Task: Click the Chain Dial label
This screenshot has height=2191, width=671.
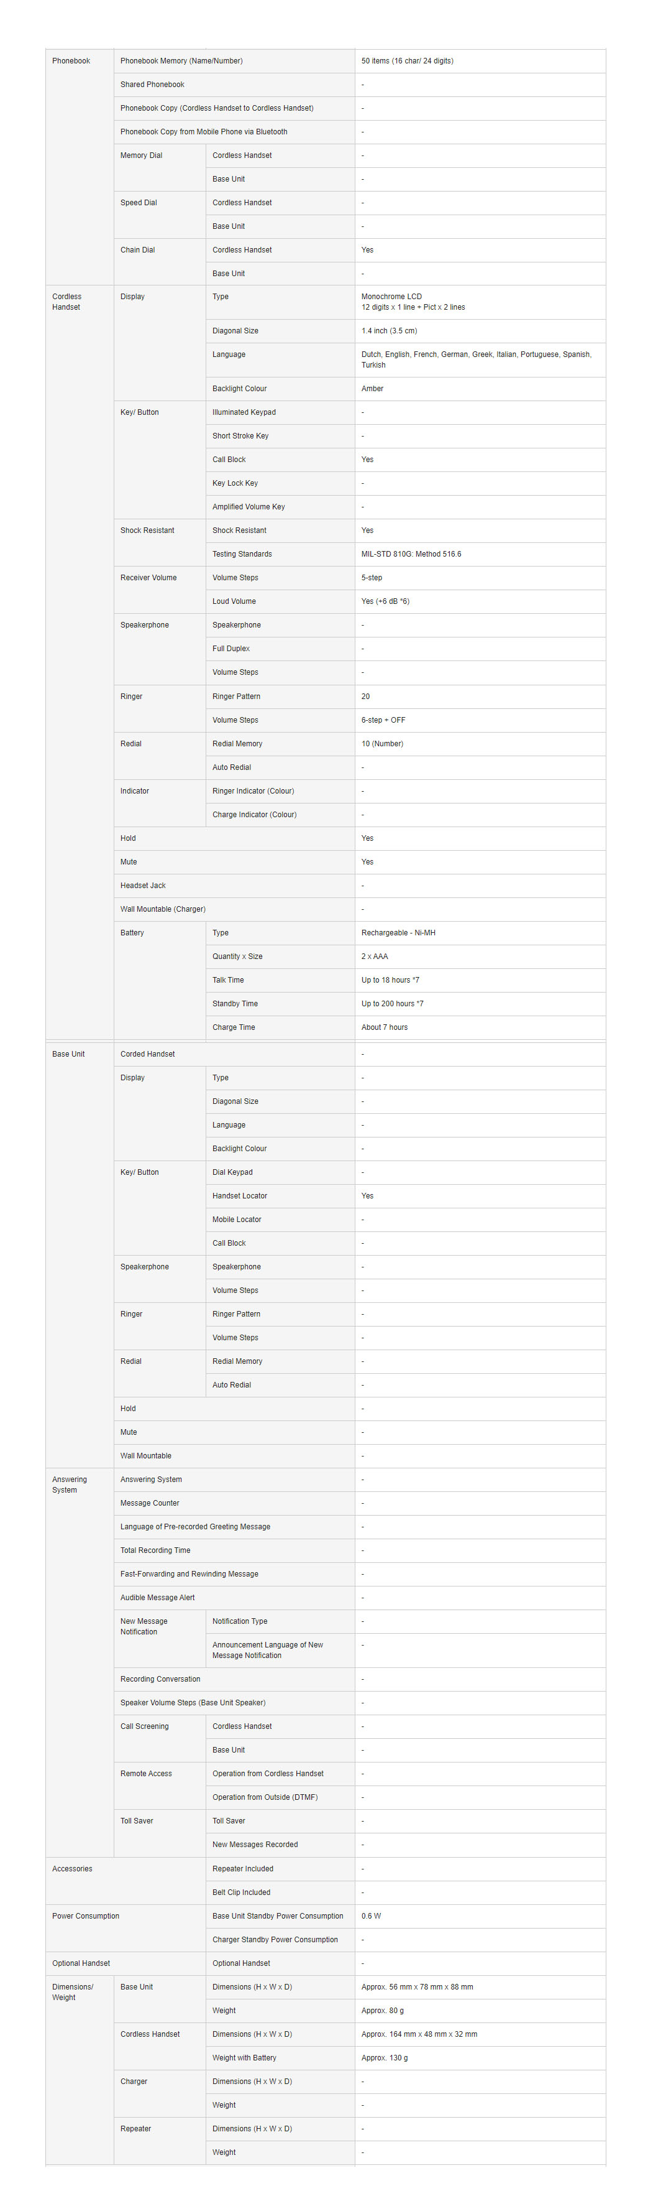Action: click(x=137, y=250)
